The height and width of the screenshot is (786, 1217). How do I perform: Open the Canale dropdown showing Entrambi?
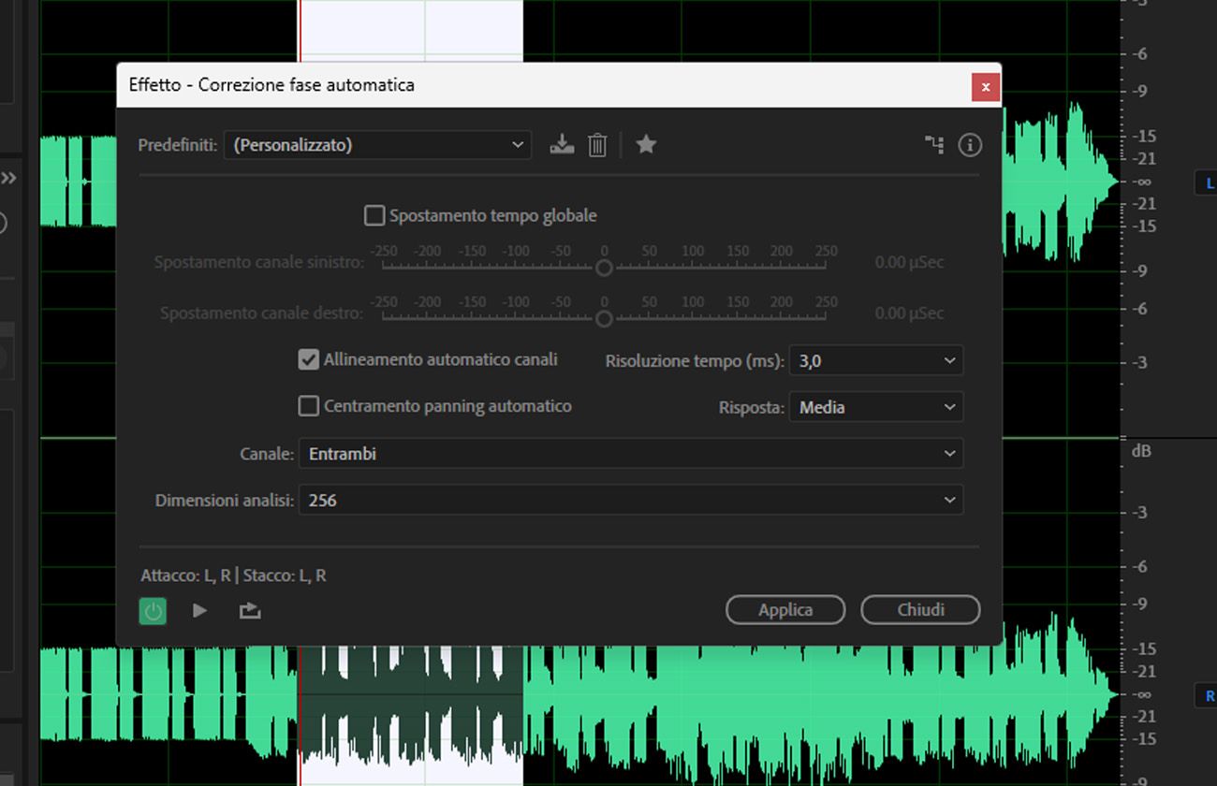(x=631, y=454)
